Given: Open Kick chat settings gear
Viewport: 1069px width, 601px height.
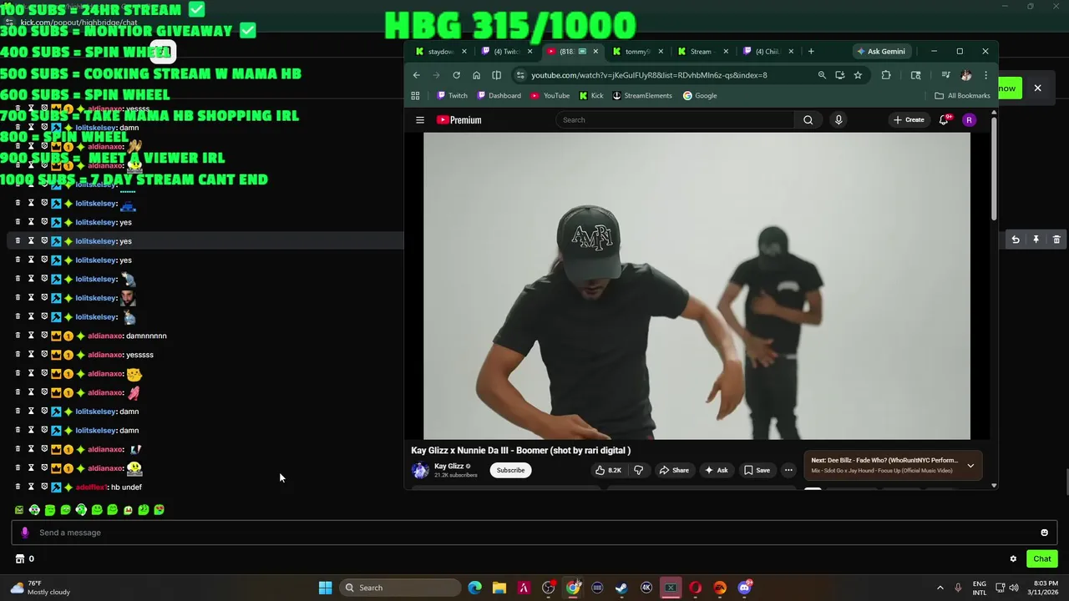Looking at the screenshot, I should coord(1013,559).
